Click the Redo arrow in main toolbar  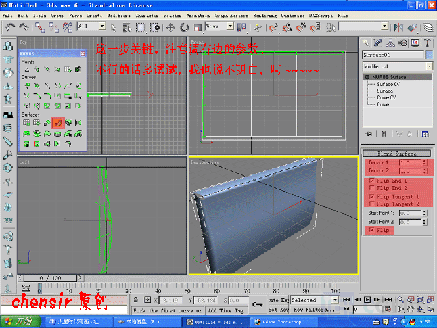point(24,27)
